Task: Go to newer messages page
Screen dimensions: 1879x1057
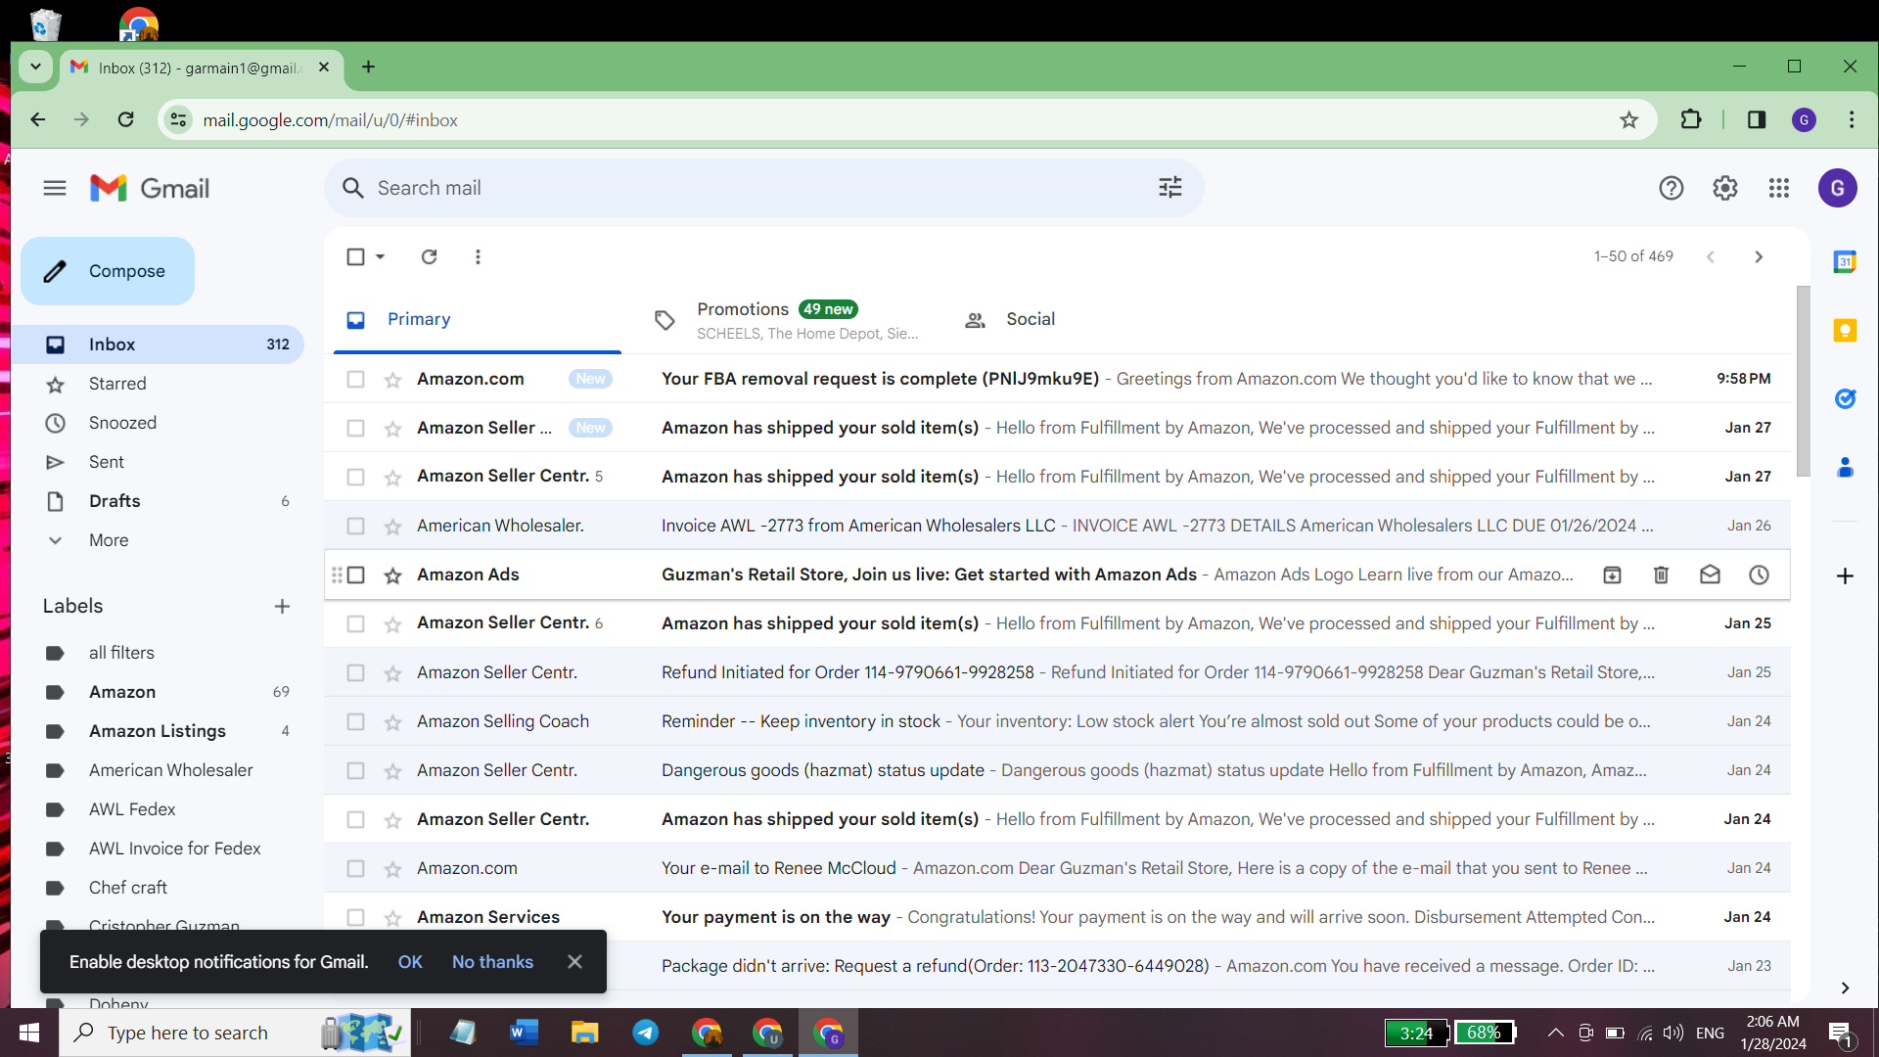Action: (x=1710, y=256)
